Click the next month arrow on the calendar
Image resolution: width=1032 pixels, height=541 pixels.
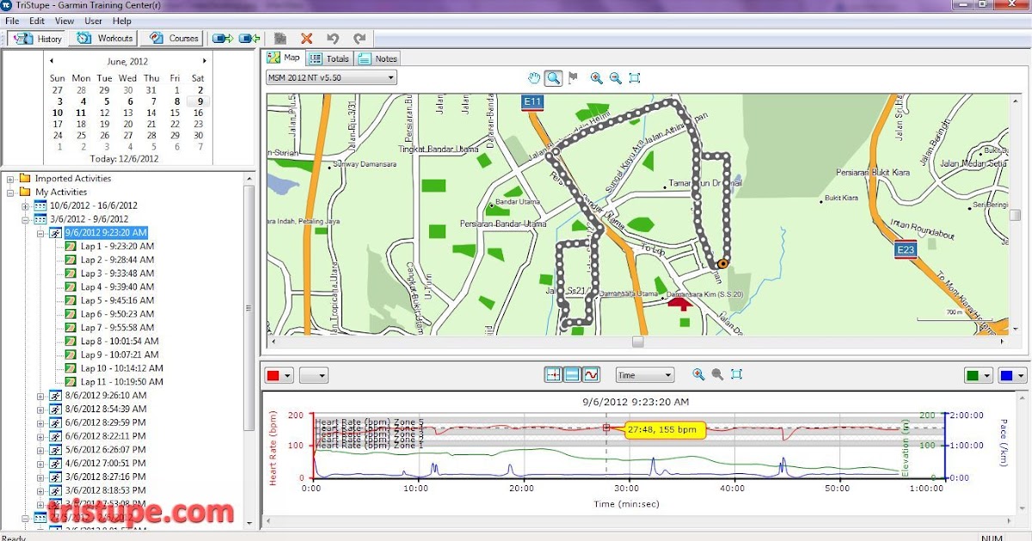[204, 61]
